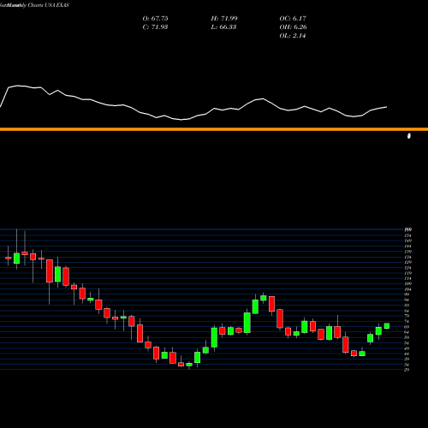Viewport: 428px width, 428px height.
Task: Click the 'OL: 2.14' reading
Action: (x=293, y=36)
